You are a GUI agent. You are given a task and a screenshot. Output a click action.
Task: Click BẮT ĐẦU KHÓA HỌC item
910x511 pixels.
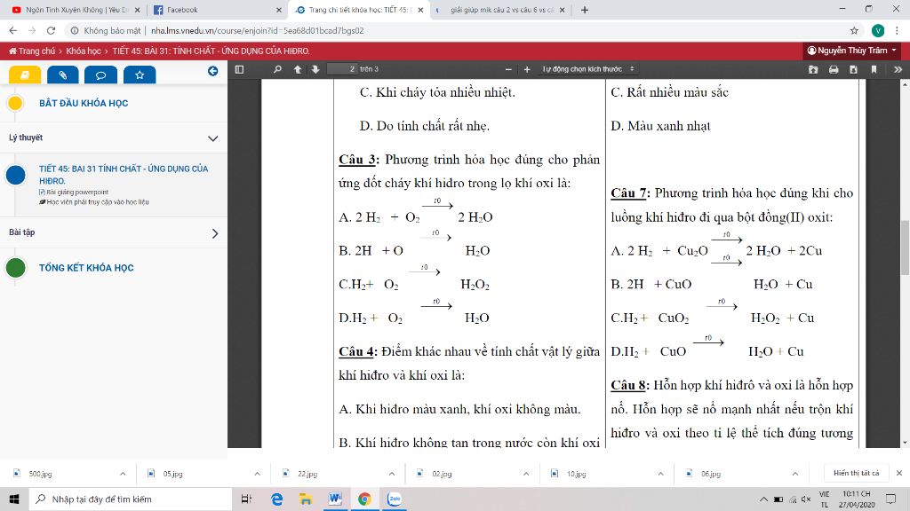[x=84, y=103]
